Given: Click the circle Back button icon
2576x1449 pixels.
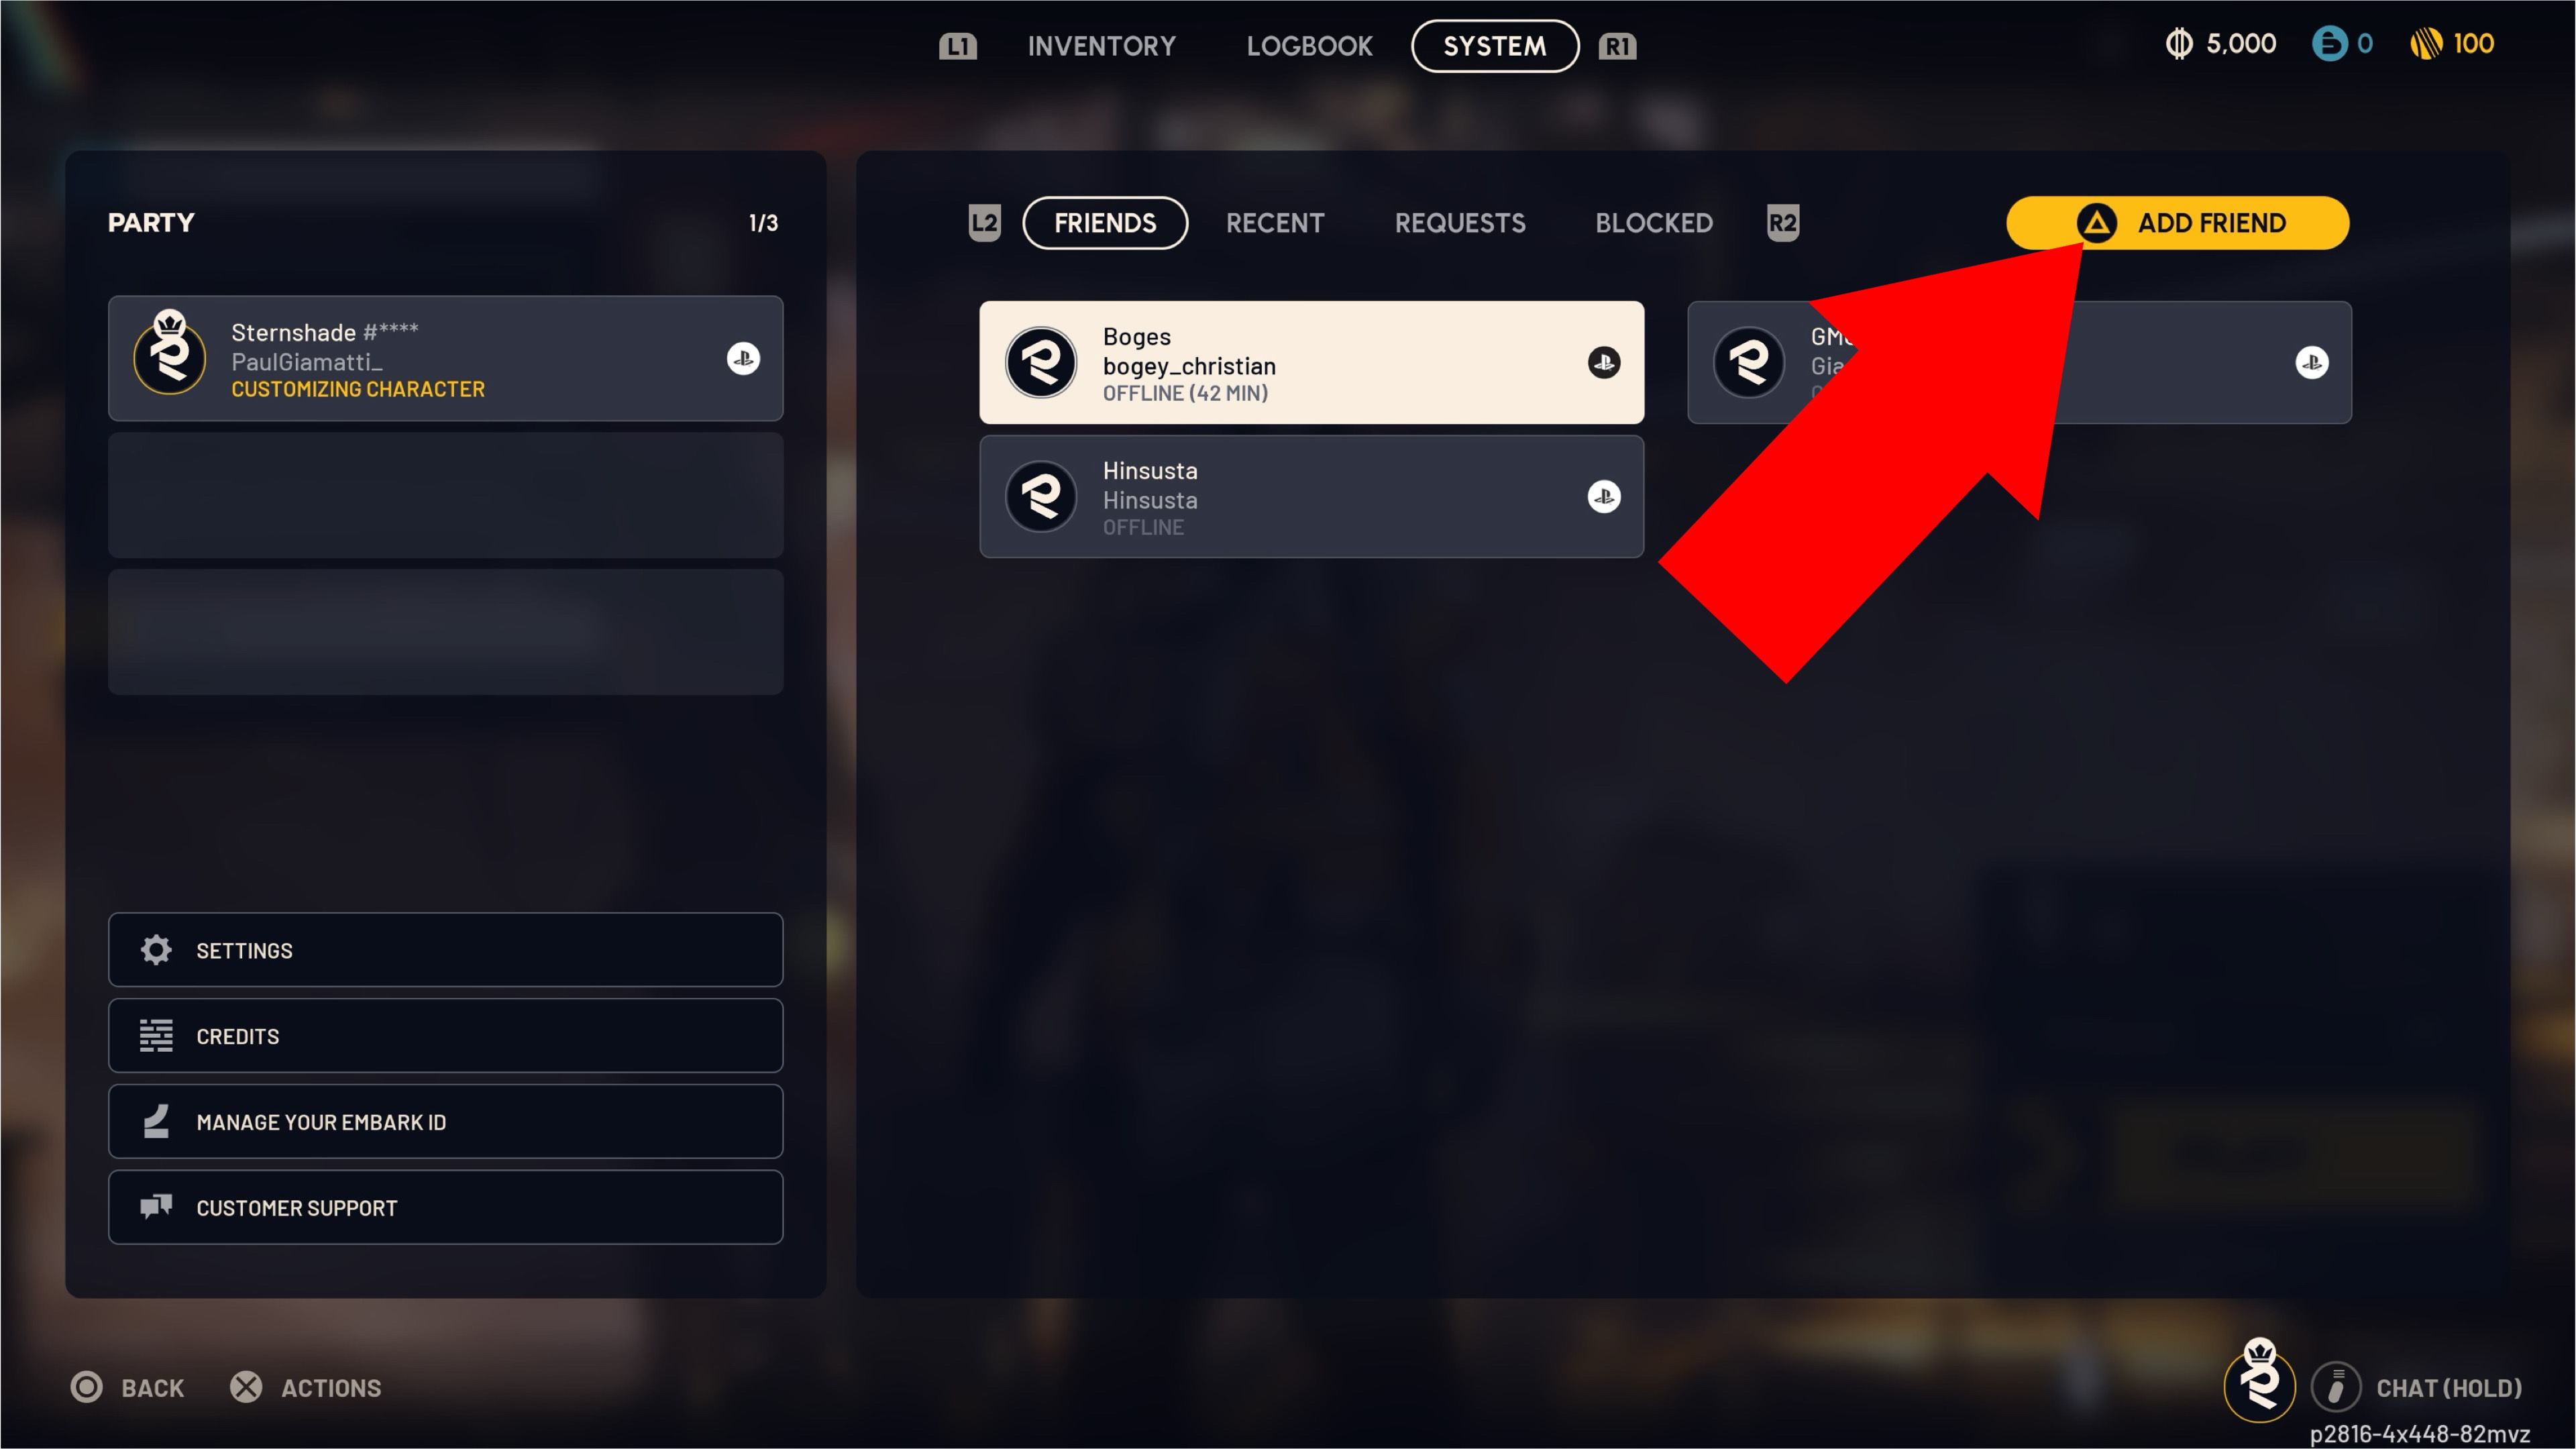Looking at the screenshot, I should [87, 1387].
